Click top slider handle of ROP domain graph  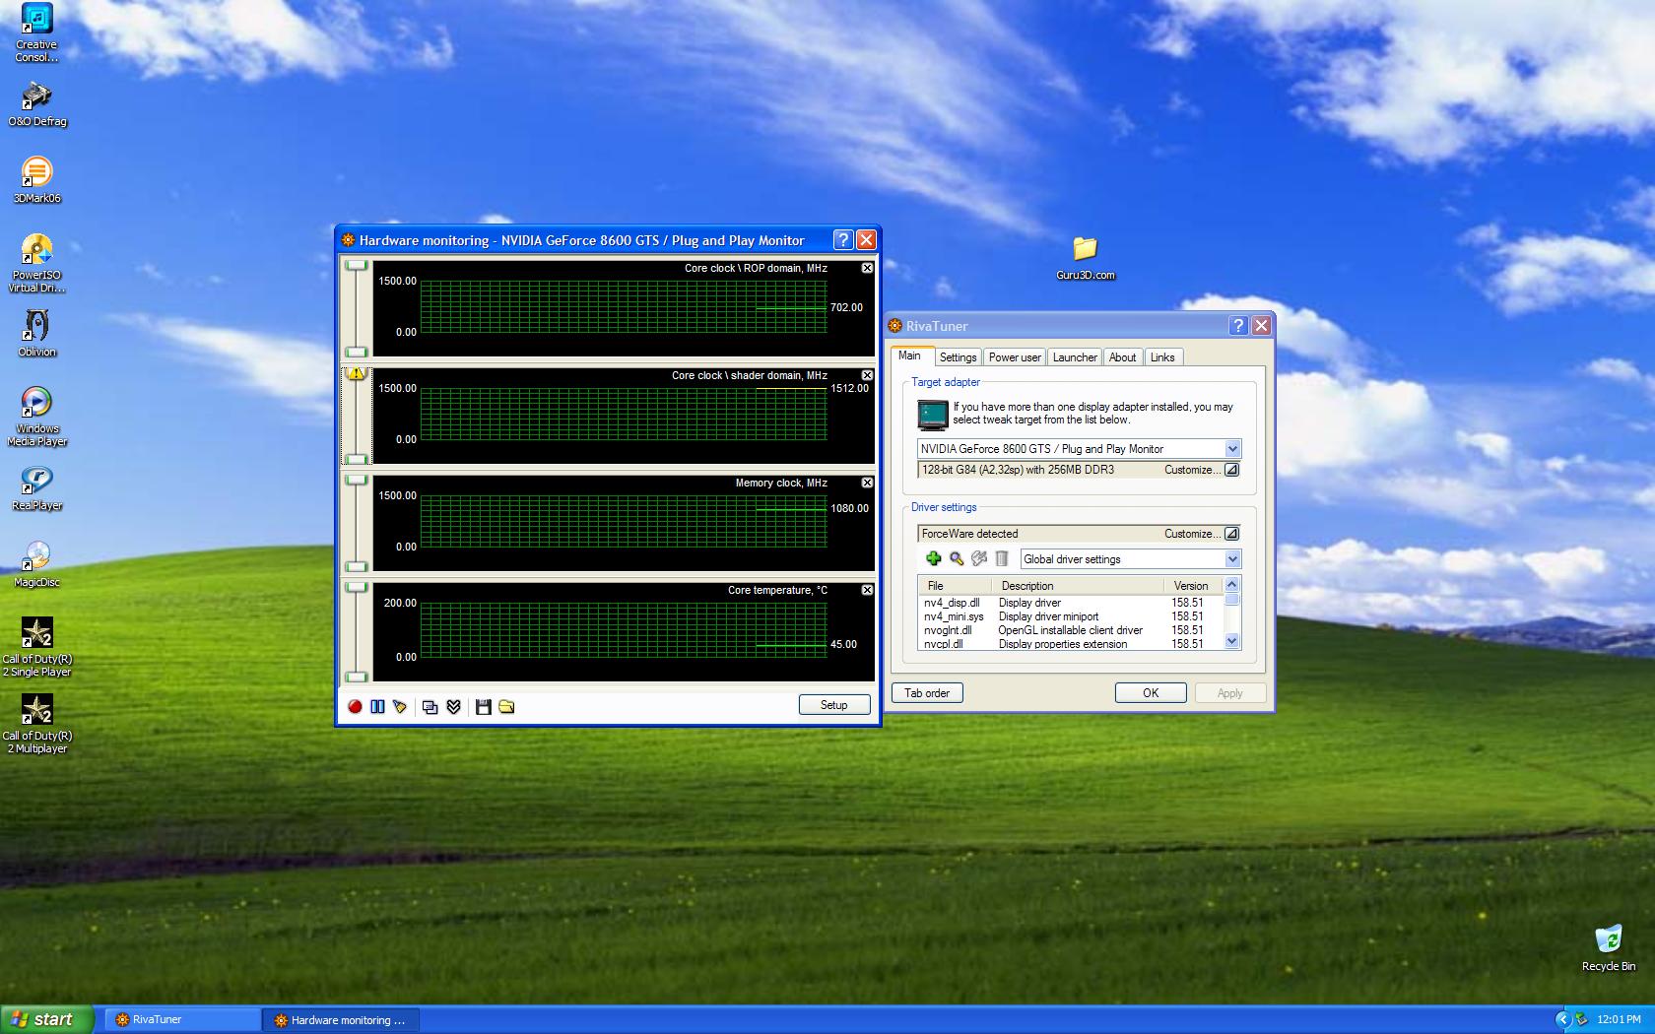pos(357,266)
